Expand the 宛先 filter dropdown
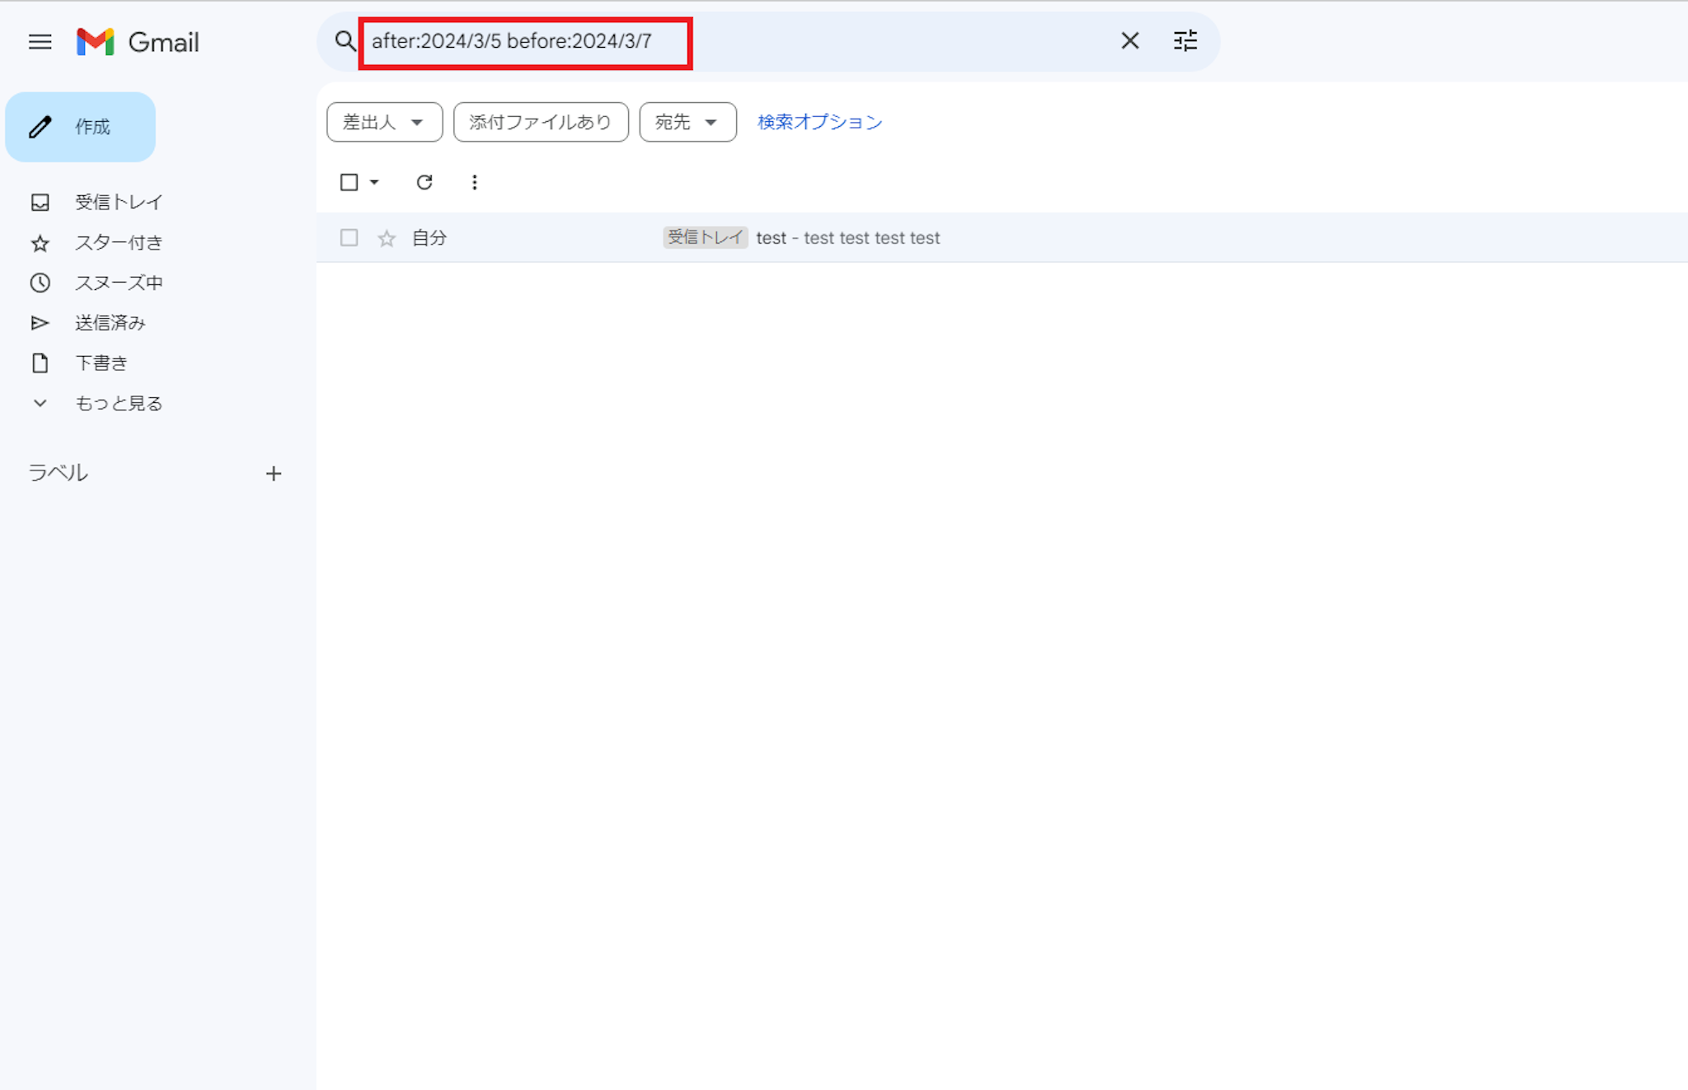Viewport: 1688px width, 1090px height. click(687, 122)
